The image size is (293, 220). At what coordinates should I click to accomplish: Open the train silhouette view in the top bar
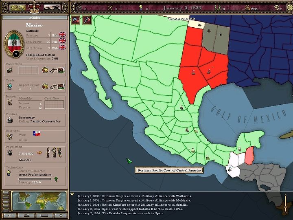pos(52,8)
